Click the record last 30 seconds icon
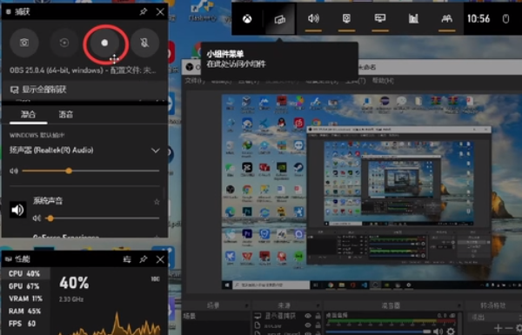The height and width of the screenshot is (335, 522). (64, 43)
